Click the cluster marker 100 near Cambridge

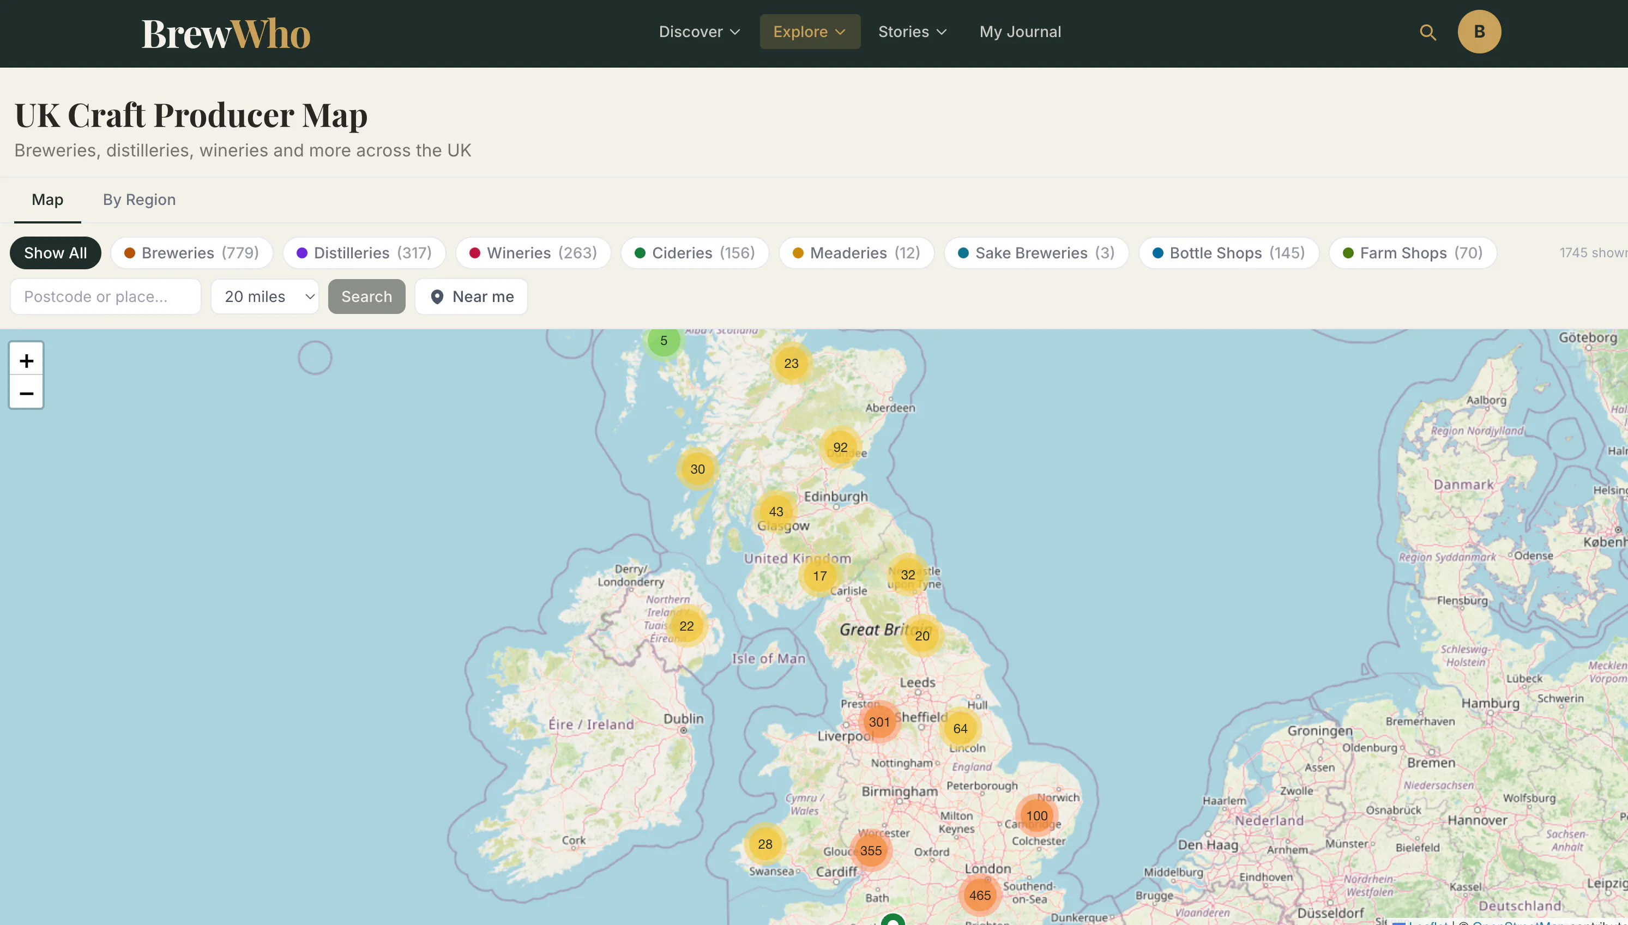pos(1037,816)
